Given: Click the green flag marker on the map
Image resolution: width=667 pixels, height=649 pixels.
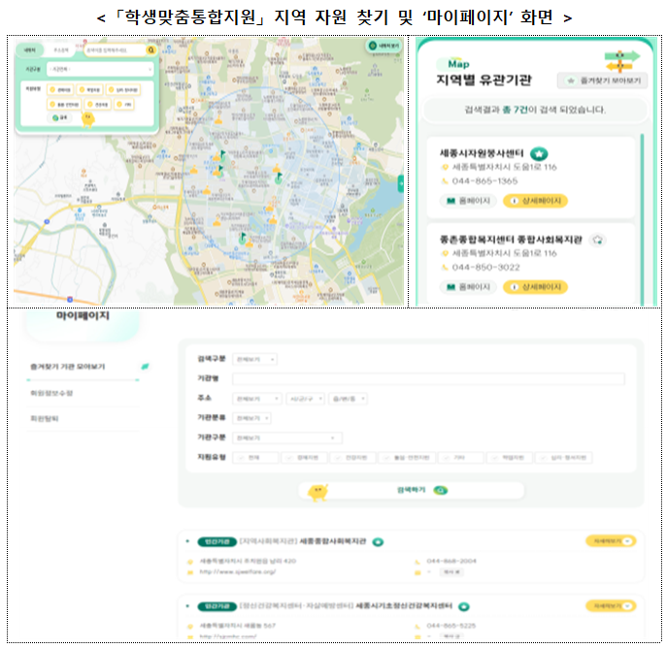Looking at the screenshot, I should pyautogui.click(x=221, y=154).
